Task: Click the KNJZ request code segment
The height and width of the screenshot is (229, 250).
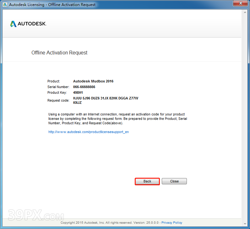Action: tap(77, 103)
